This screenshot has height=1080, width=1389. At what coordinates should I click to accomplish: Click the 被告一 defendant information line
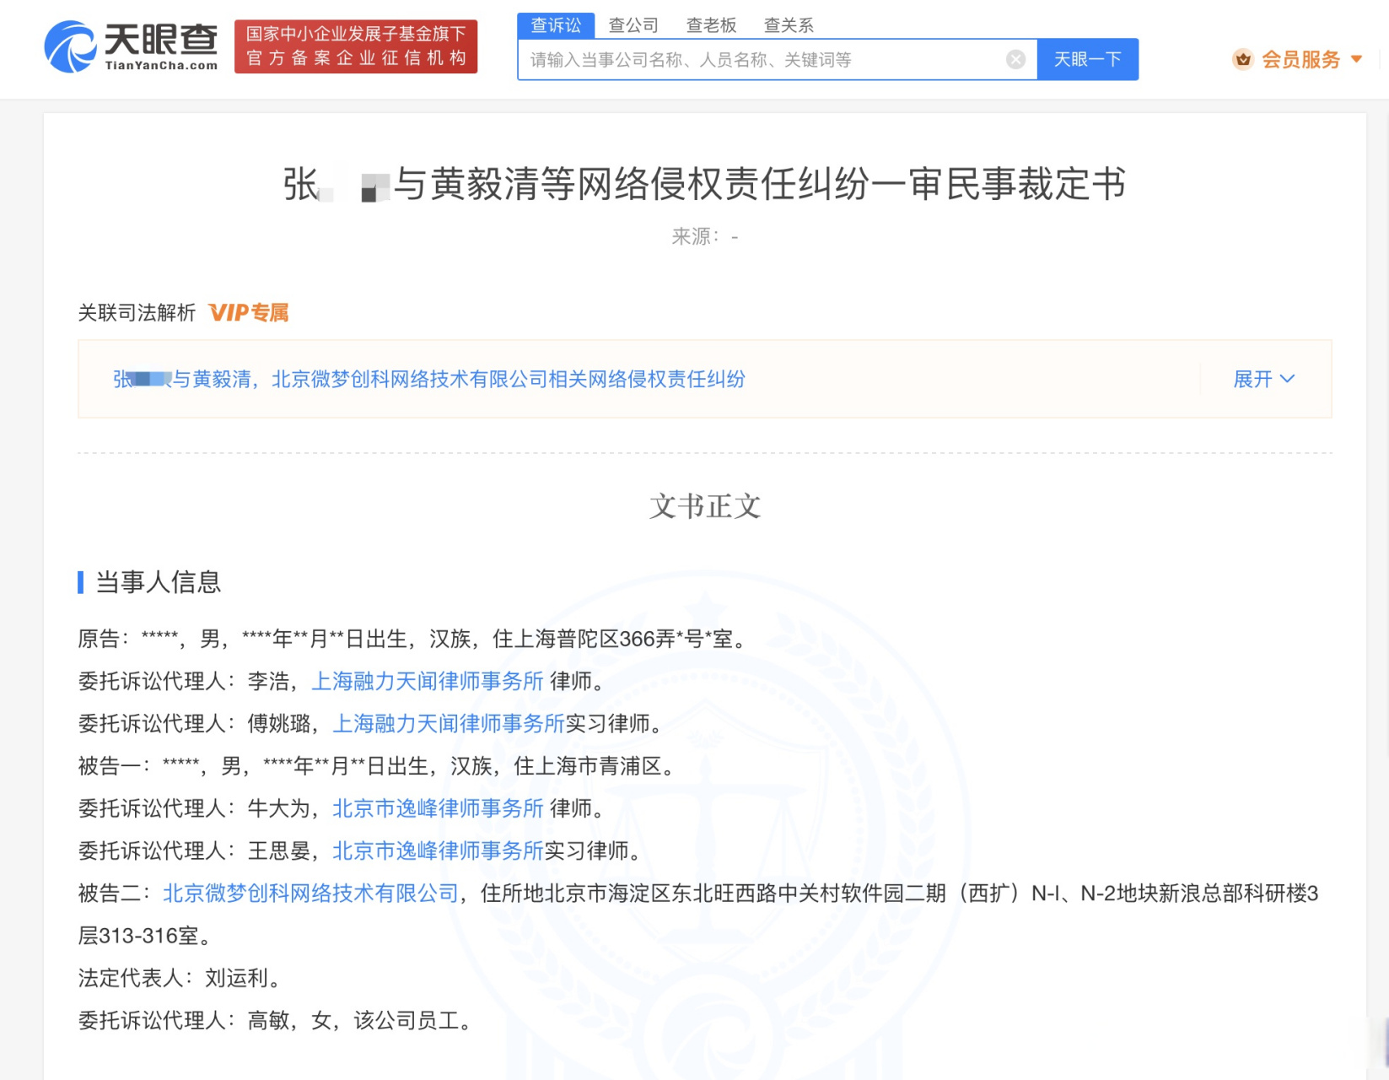[380, 766]
